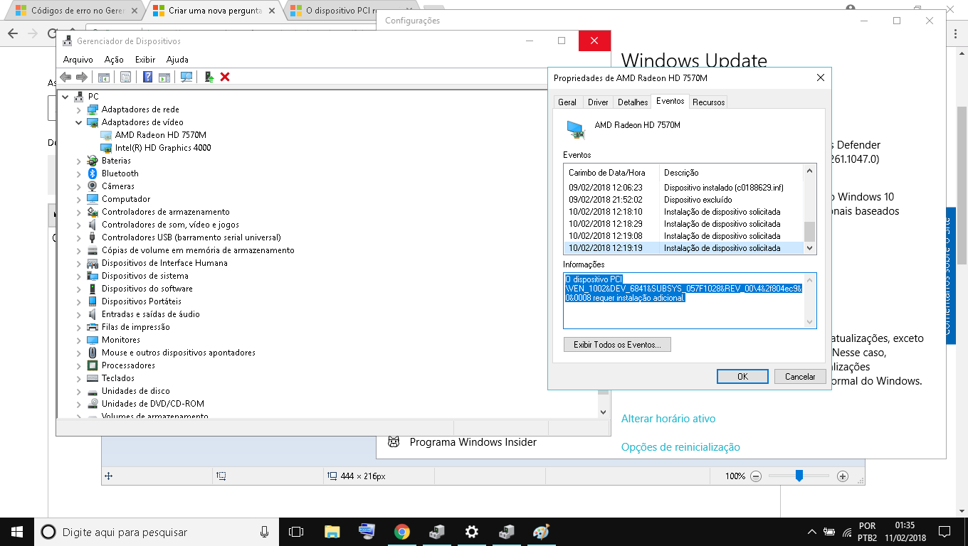Click the Forward arrow in Device Manager toolbar
968x546 pixels.
click(82, 77)
